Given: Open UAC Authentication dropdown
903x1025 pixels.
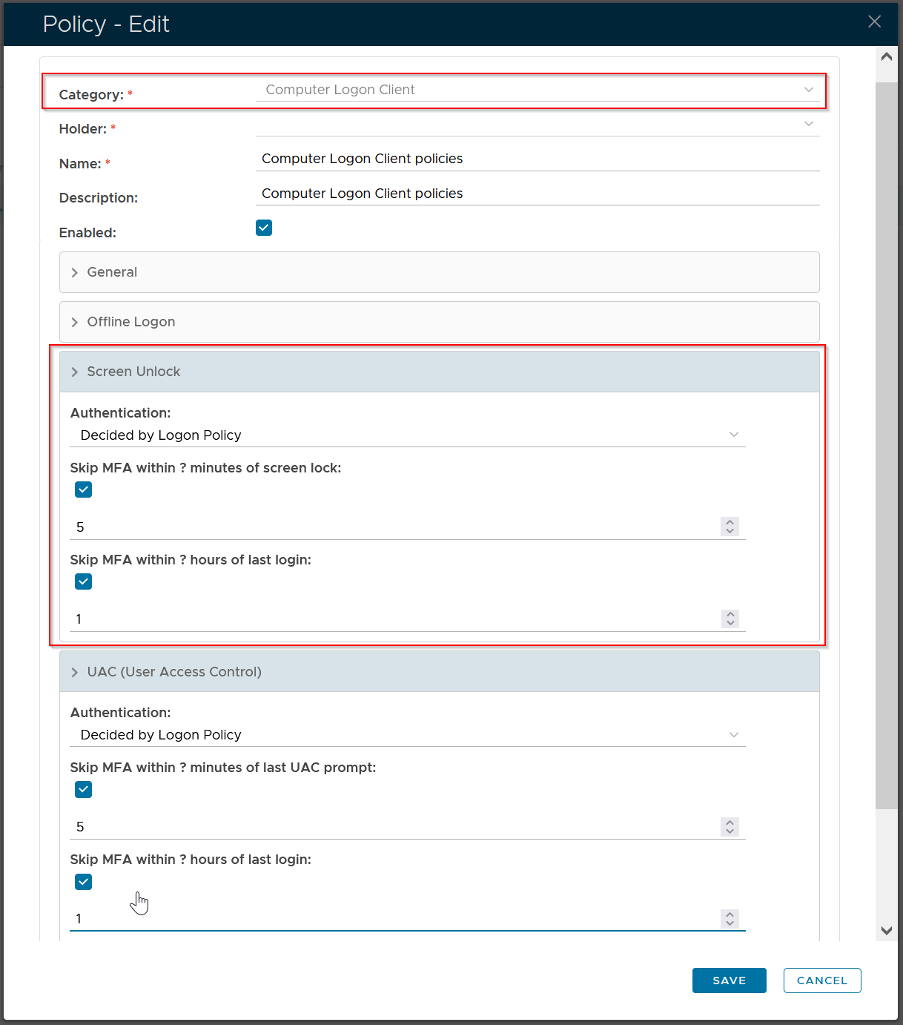Looking at the screenshot, I should point(407,735).
